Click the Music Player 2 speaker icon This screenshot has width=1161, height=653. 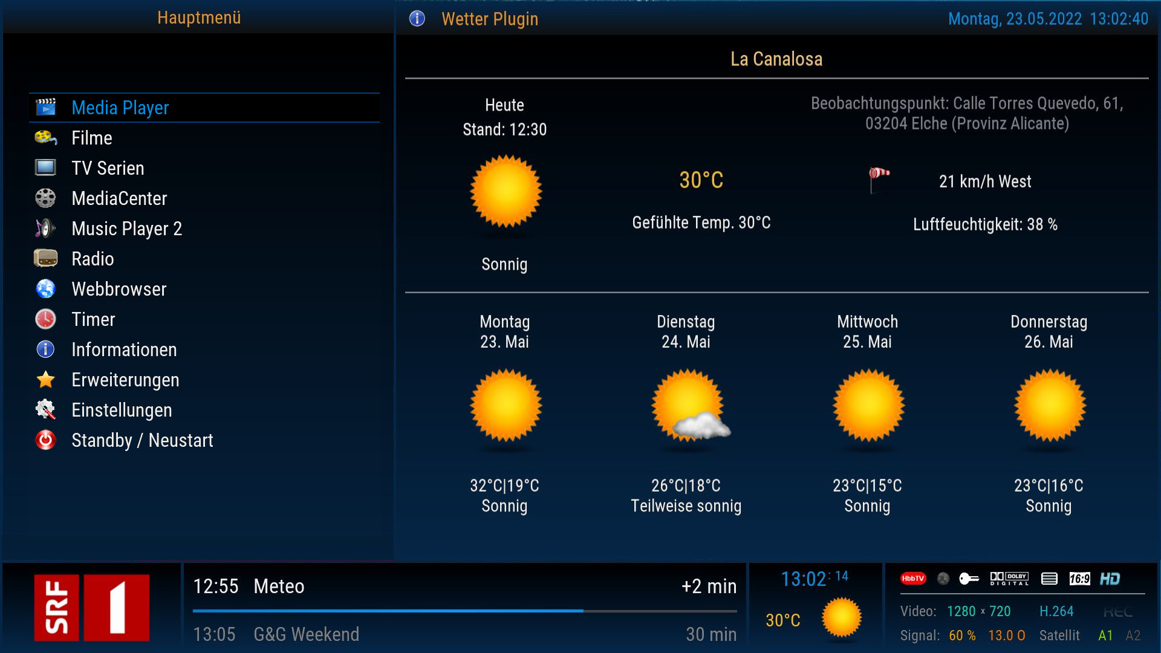click(x=45, y=228)
